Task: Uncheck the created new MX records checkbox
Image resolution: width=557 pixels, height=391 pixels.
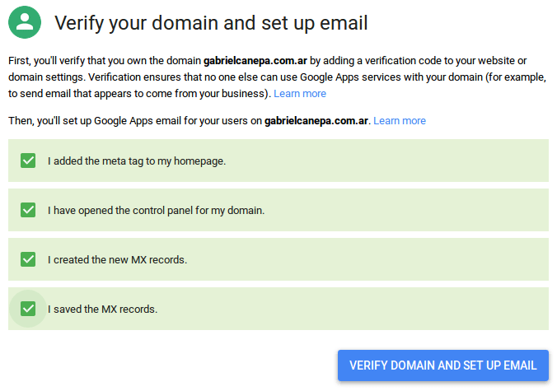Action: [28, 259]
